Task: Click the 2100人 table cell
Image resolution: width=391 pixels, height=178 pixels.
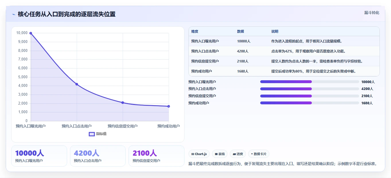Action: tap(243, 61)
